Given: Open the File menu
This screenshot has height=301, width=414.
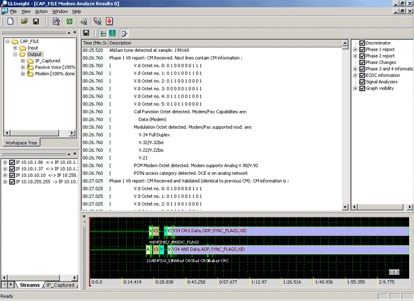Looking at the screenshot, I should 13,12.
